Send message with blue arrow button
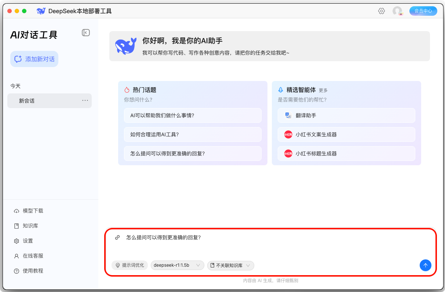The height and width of the screenshot is (292, 445). (426, 265)
